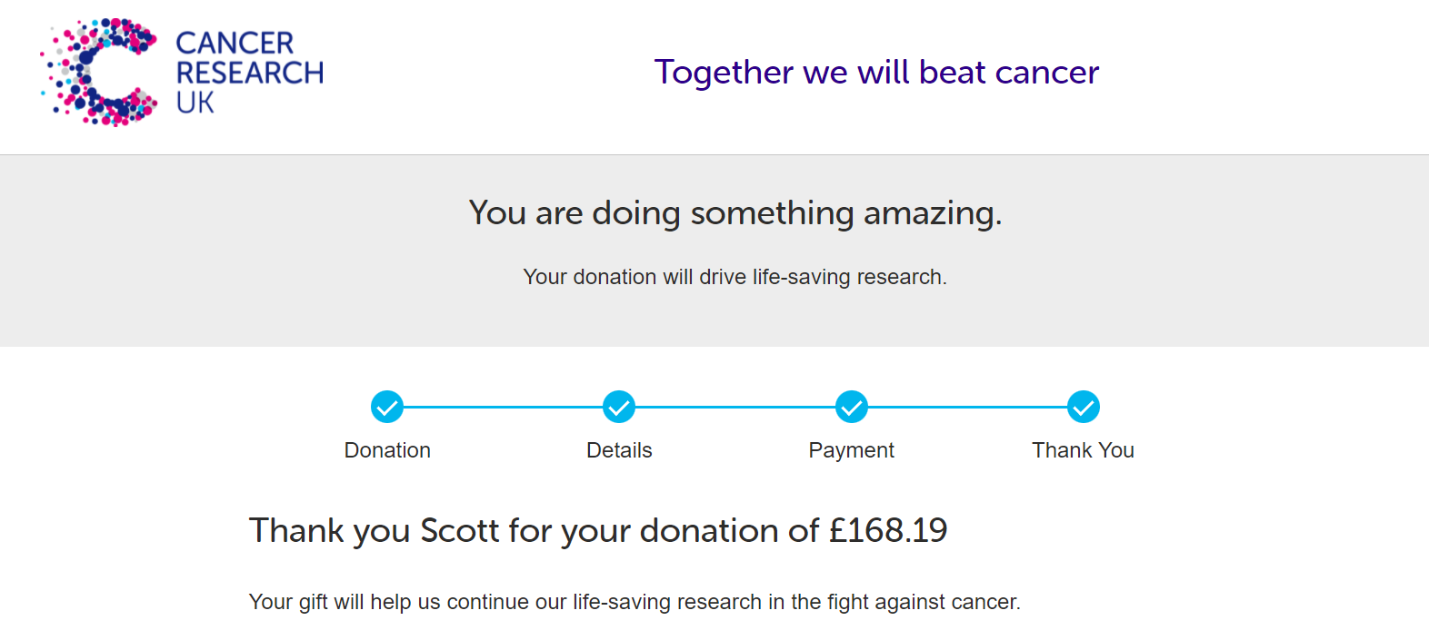Click the Cancer Research UK logo
Screen dimensions: 1429x640
tap(182, 72)
